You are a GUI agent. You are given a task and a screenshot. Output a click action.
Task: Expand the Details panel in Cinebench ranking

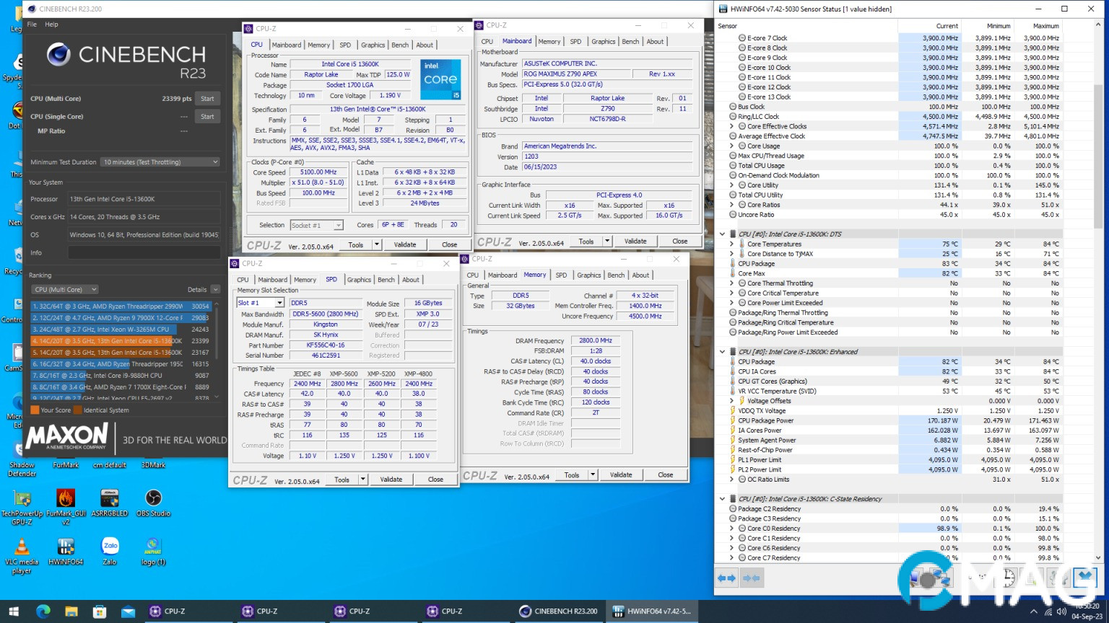tap(214, 289)
